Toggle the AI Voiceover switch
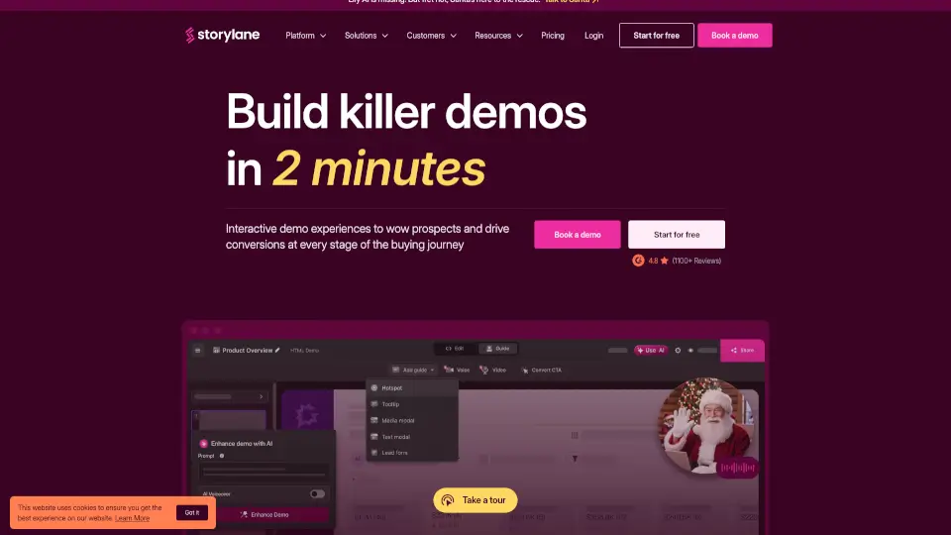951x535 pixels. point(317,493)
